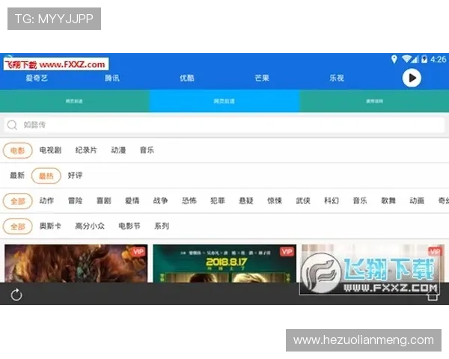Filter genre by 冒险
This screenshot has height=359, width=449.
pyautogui.click(x=75, y=200)
